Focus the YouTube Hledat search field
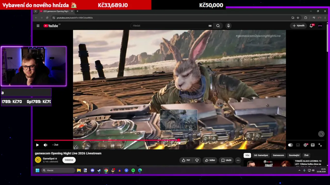 (x=170, y=26)
